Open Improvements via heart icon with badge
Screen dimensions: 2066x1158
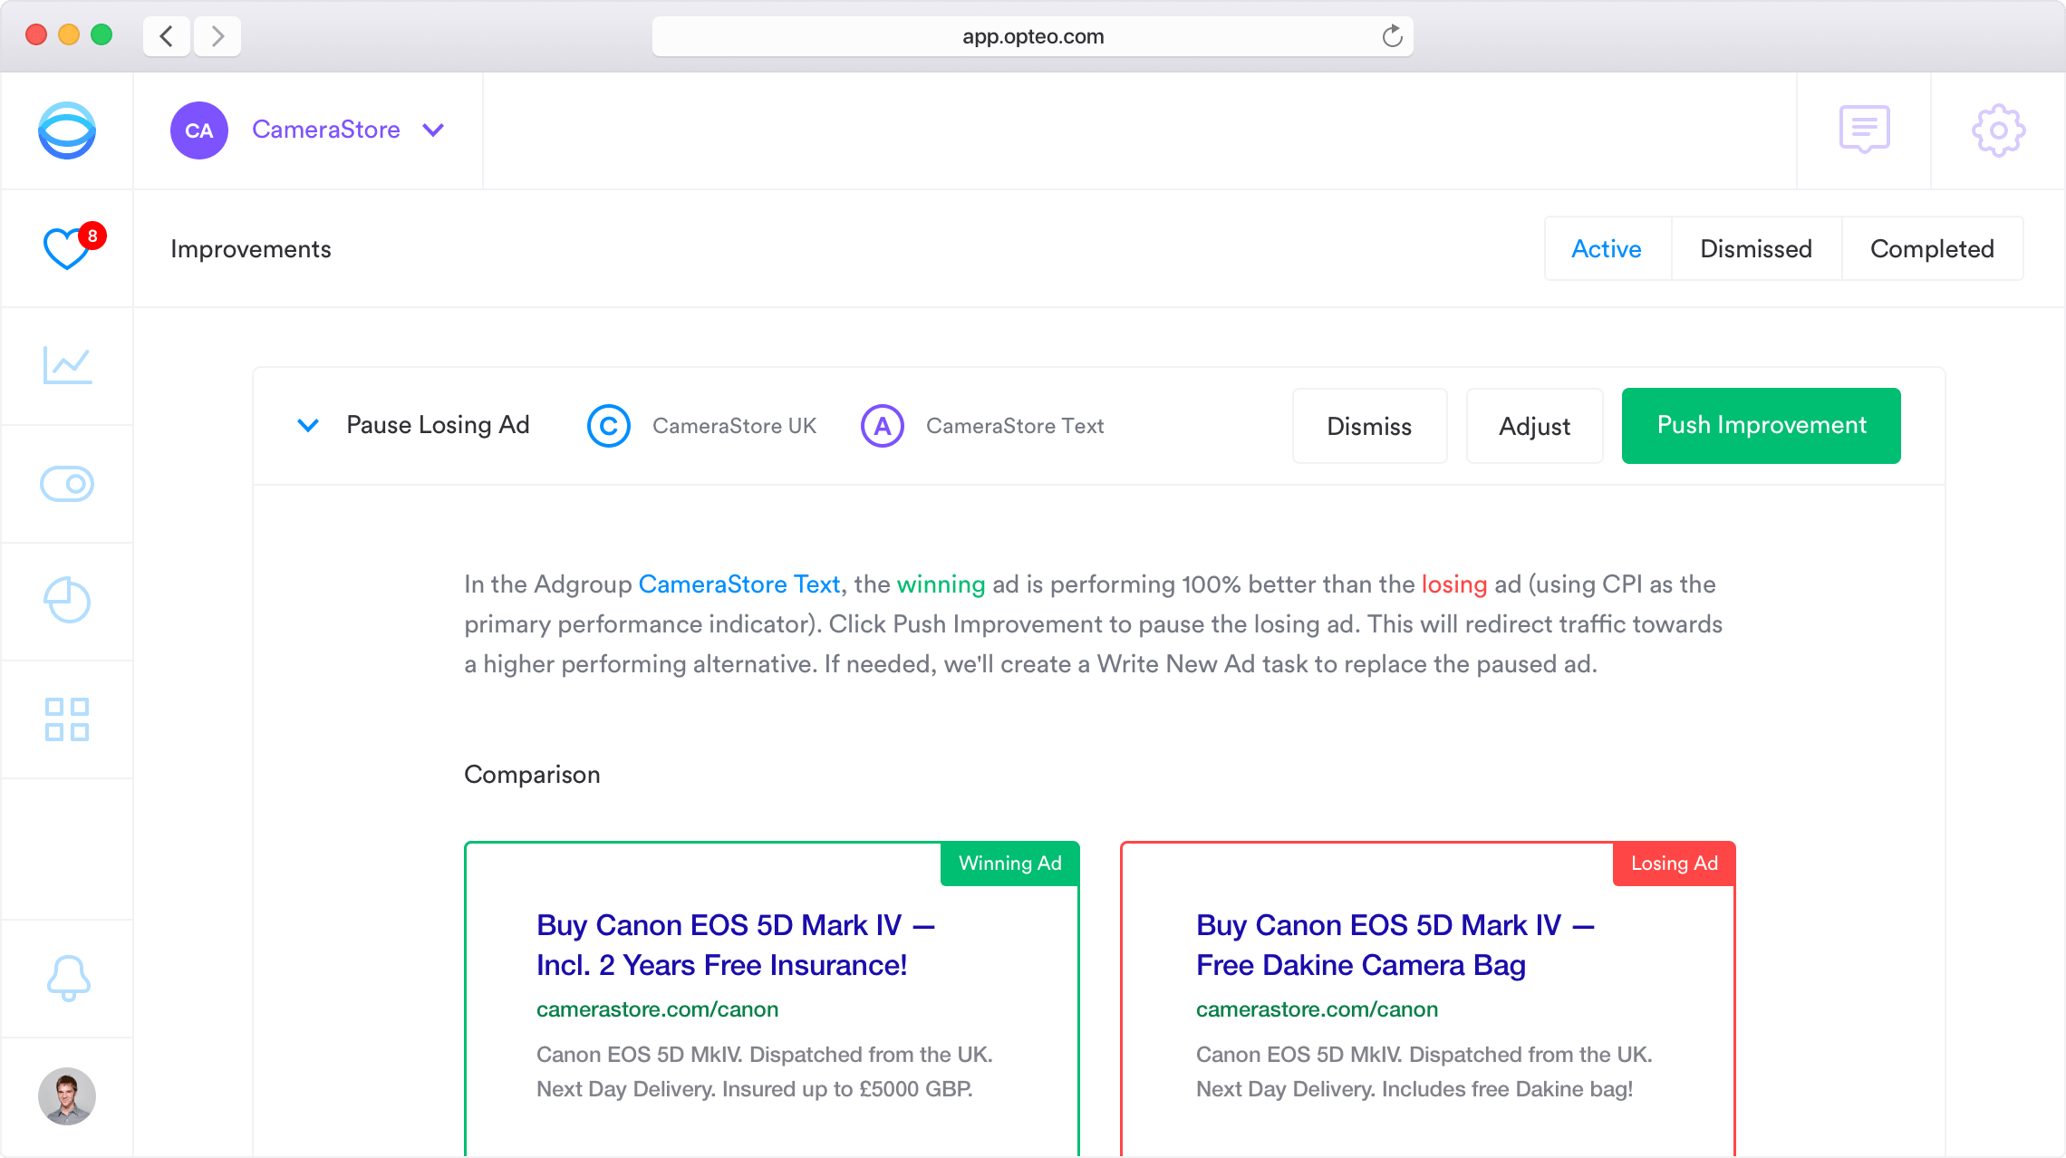[x=67, y=248]
